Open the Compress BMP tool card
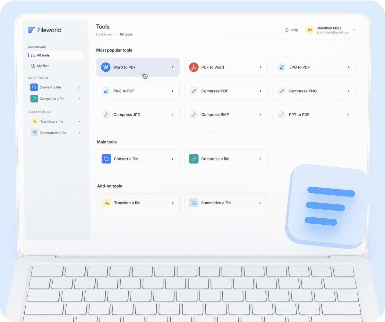Viewport: 385px width, 322px height. coord(226,115)
